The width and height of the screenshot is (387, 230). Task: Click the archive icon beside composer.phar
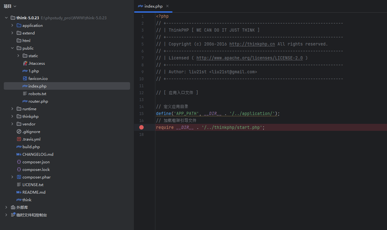(x=19, y=177)
